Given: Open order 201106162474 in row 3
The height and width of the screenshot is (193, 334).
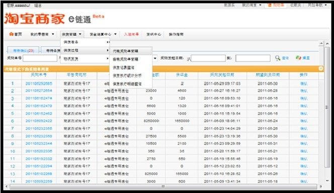Looking at the screenshot, I should coord(39,99).
